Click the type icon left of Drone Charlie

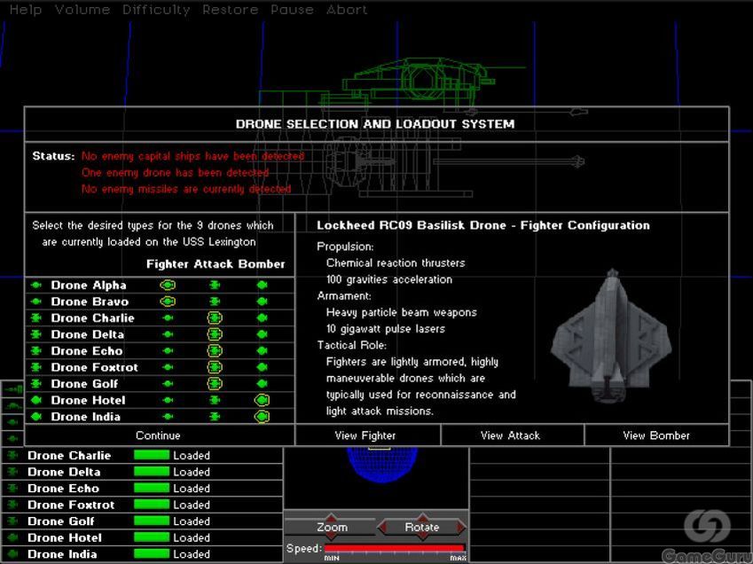36,317
